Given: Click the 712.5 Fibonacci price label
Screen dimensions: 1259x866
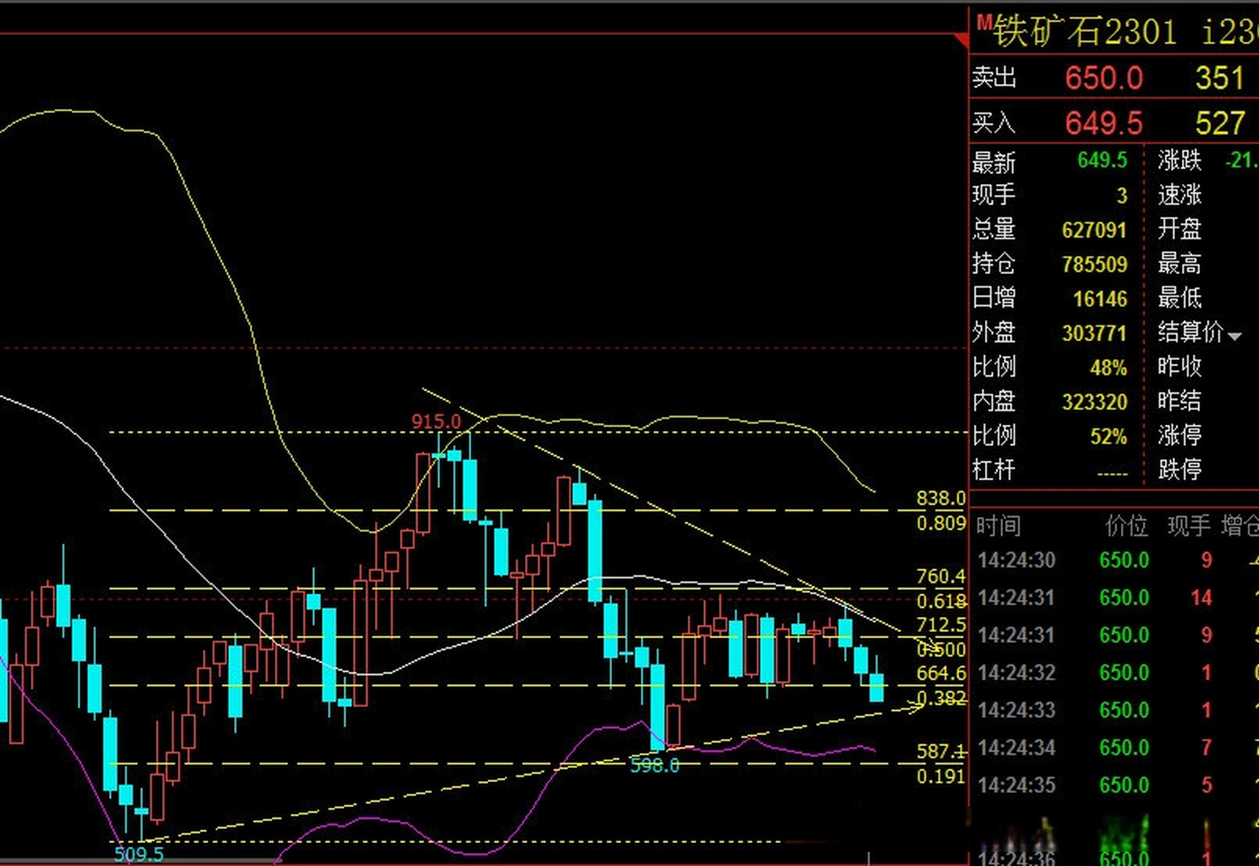Looking at the screenshot, I should (941, 624).
